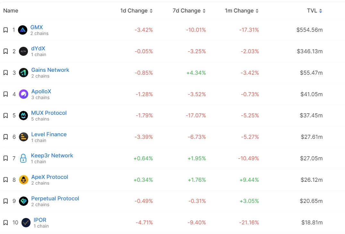Toggle bookmark for IPOR
Viewport: 345px width, 234px height.
[5, 222]
